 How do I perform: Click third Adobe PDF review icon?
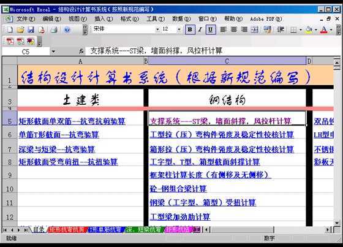point(31,41)
